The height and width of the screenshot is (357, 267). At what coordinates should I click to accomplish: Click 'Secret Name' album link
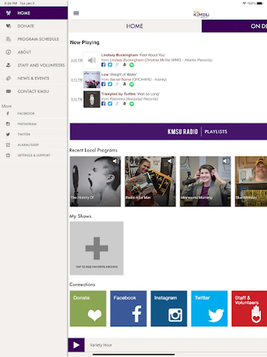tap(120, 79)
